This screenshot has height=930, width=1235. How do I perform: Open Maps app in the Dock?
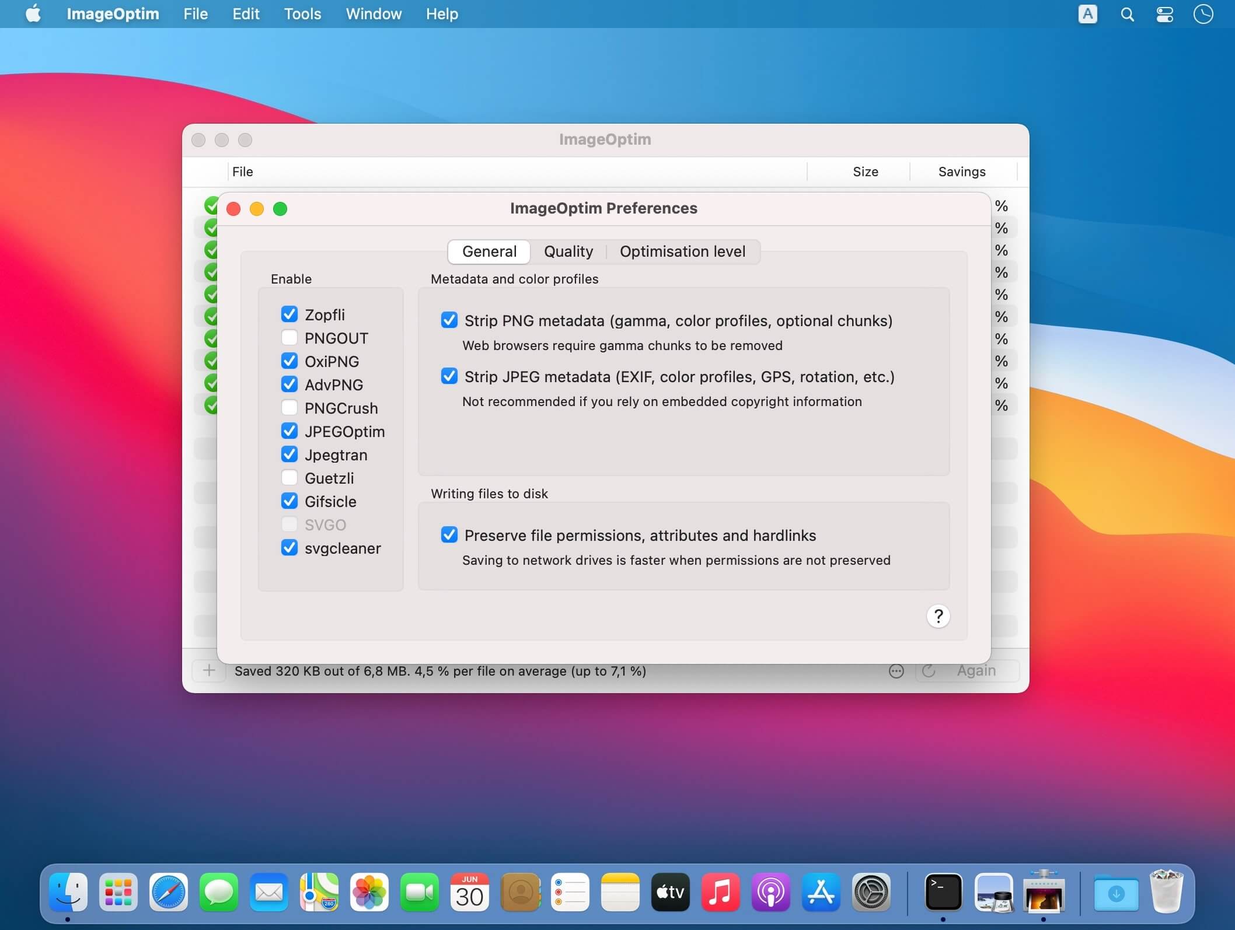319,891
